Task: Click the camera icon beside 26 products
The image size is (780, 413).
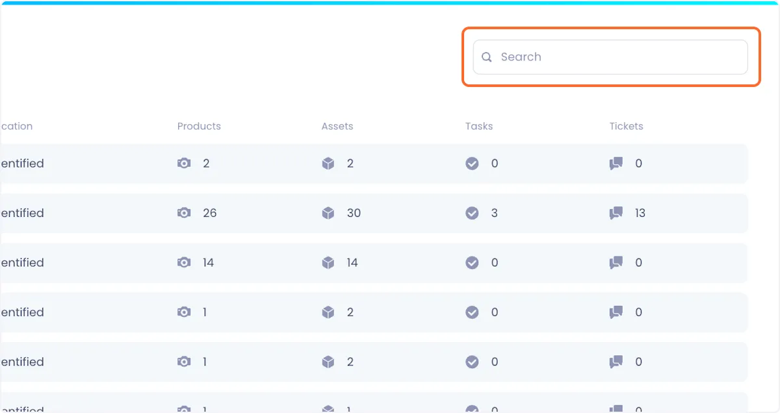Action: click(x=184, y=213)
